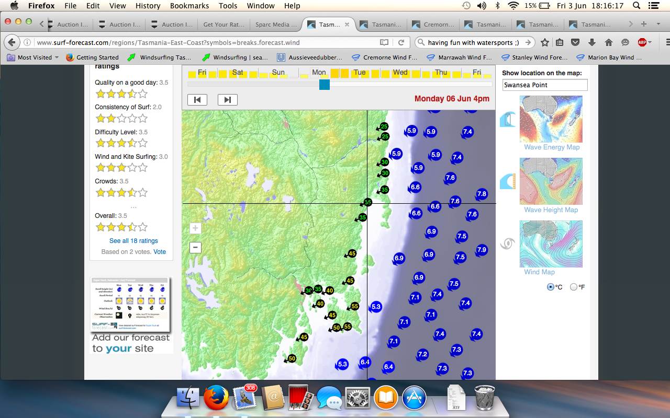This screenshot has width=670, height=418.
Task: Open the Adblock Plus dropdown arrow
Action: coord(650,42)
